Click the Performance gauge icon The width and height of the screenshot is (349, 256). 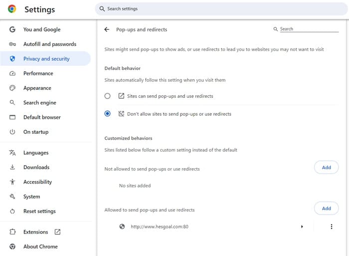pyautogui.click(x=12, y=73)
